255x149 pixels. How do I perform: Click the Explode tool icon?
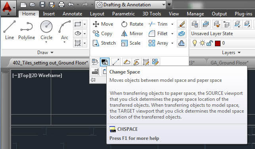coord(182,34)
